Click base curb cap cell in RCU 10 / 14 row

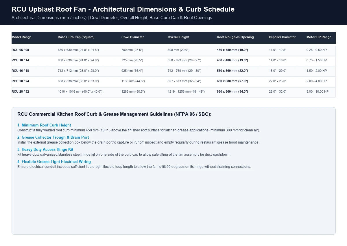pyautogui.click(x=78, y=60)
